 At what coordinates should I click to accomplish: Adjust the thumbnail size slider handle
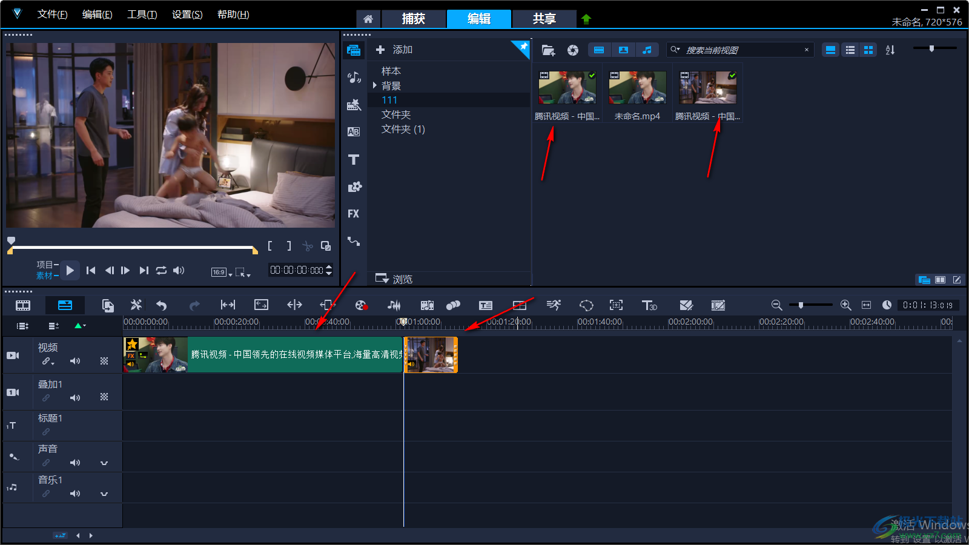931,48
